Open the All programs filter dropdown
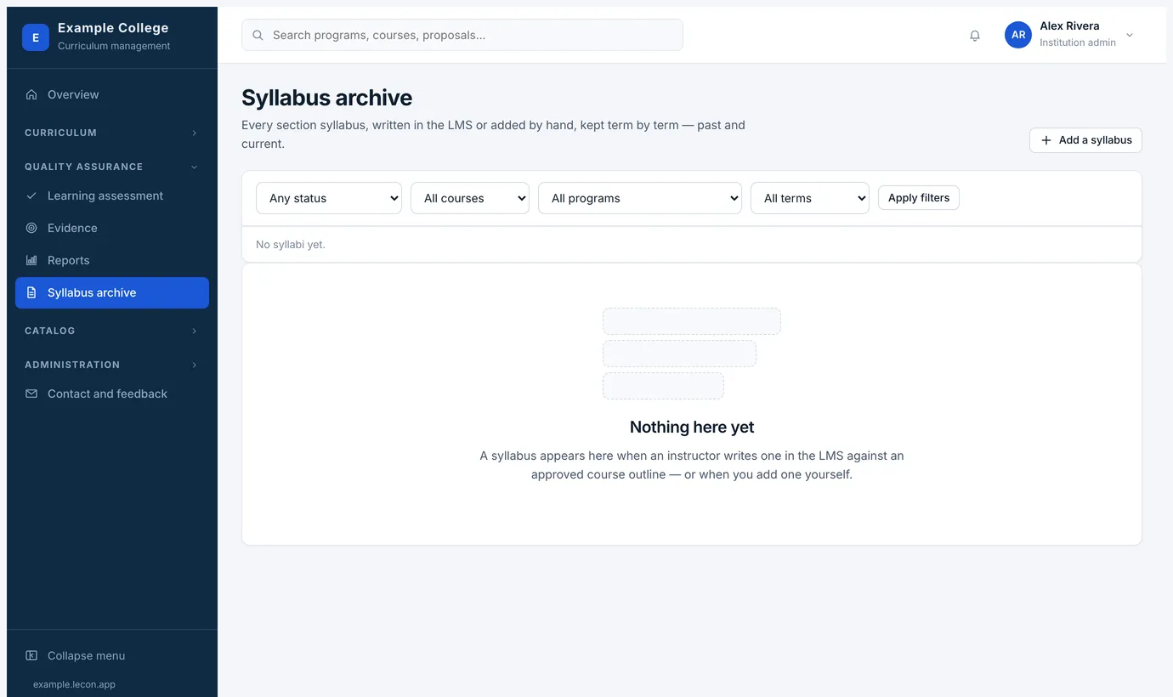The height and width of the screenshot is (697, 1173). click(x=640, y=198)
